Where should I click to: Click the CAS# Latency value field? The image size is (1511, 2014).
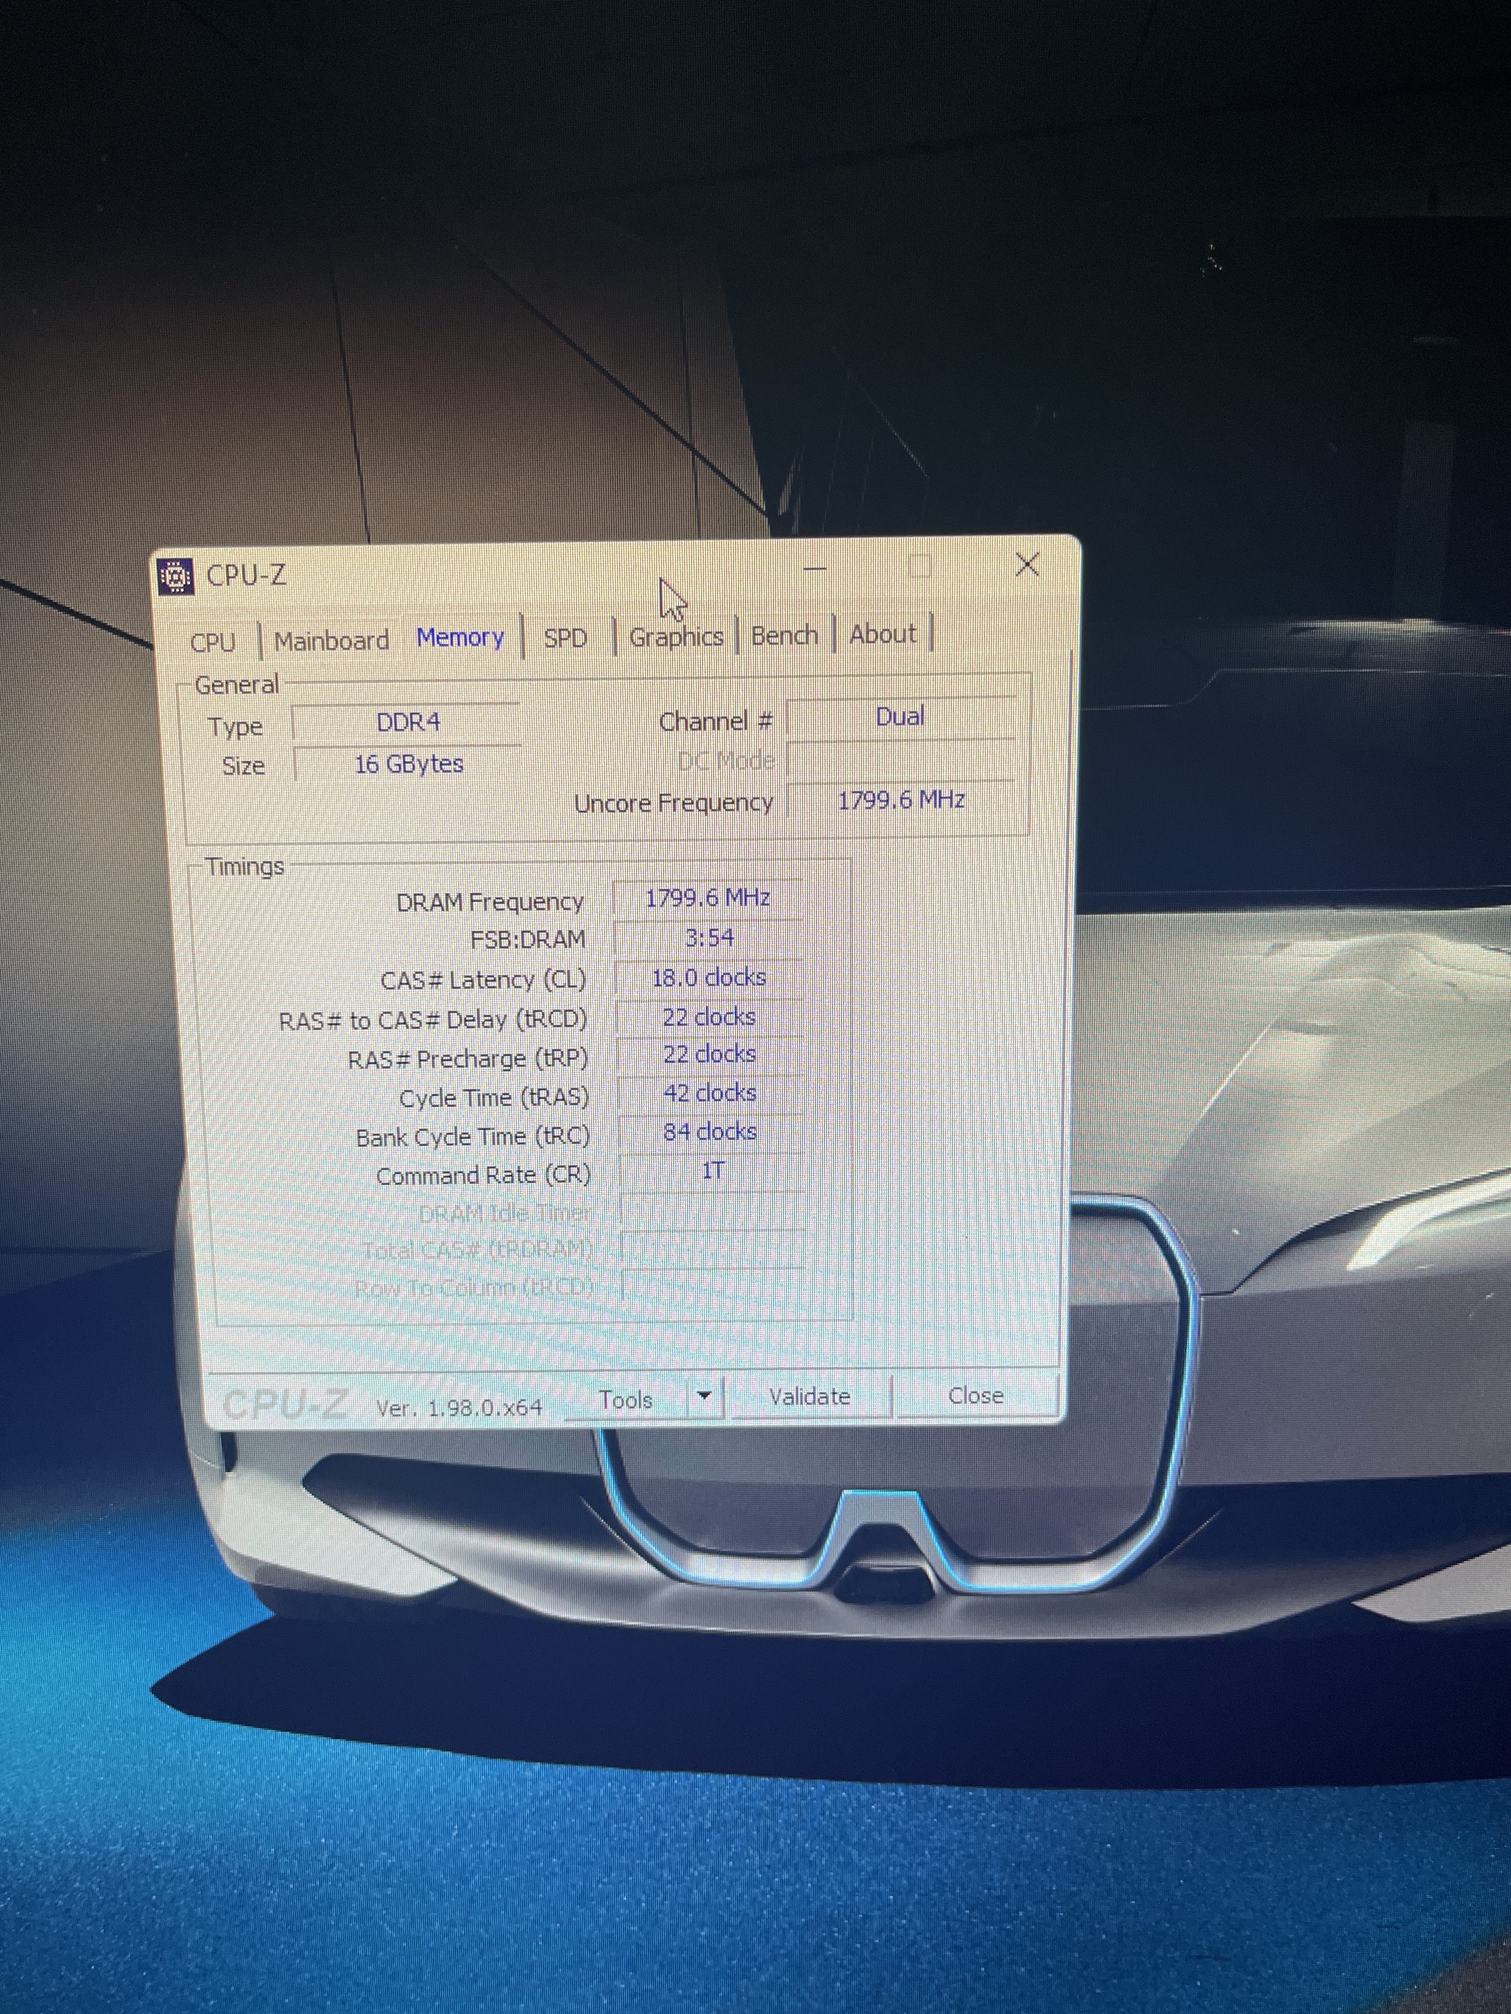[x=709, y=977]
